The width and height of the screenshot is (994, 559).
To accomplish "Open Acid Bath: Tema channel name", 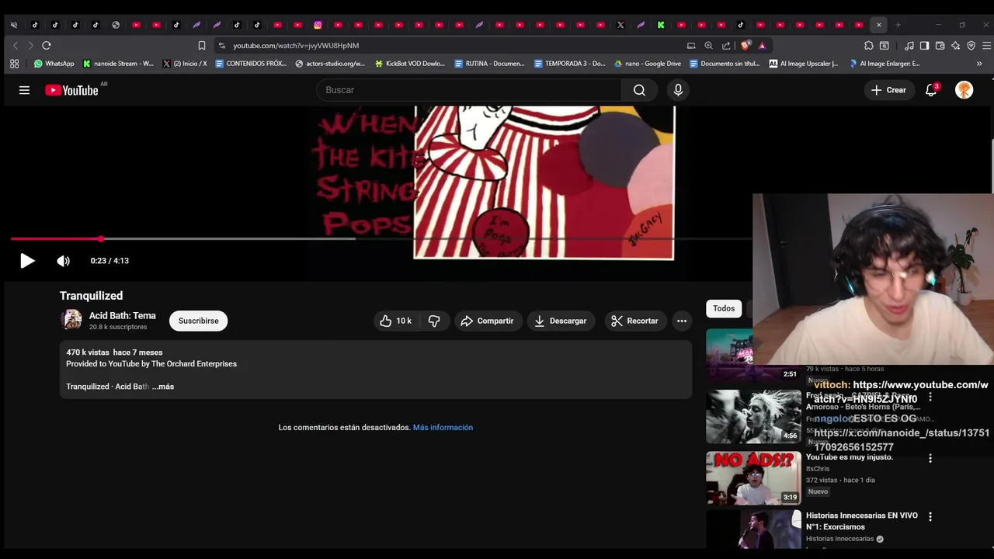I will [x=122, y=316].
